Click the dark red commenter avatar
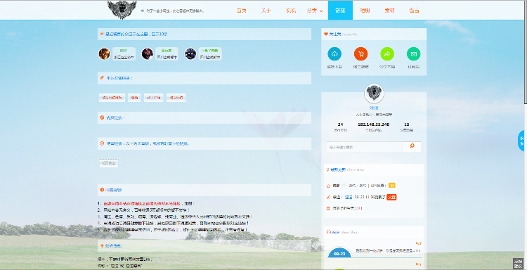The height and width of the screenshot is (270, 527). click(x=148, y=54)
